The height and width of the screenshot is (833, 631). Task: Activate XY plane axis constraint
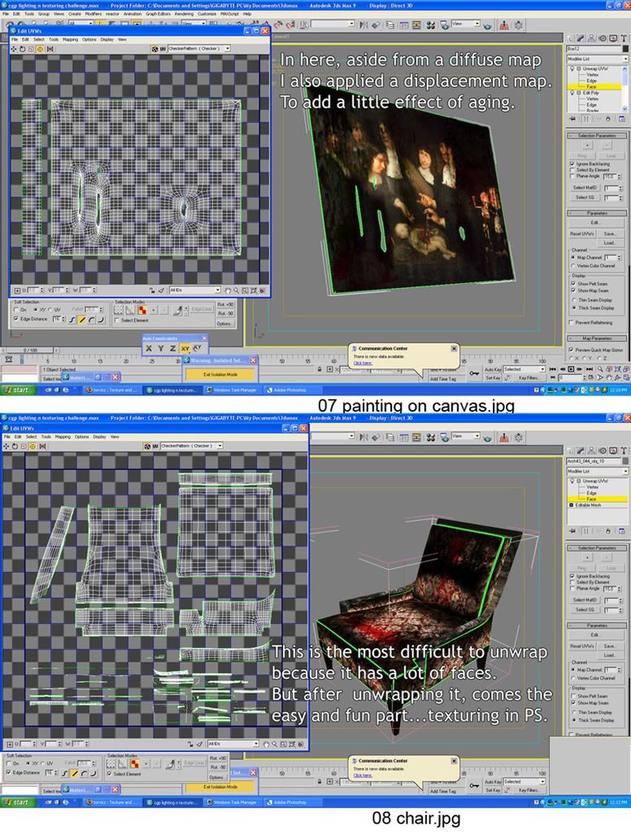click(185, 348)
